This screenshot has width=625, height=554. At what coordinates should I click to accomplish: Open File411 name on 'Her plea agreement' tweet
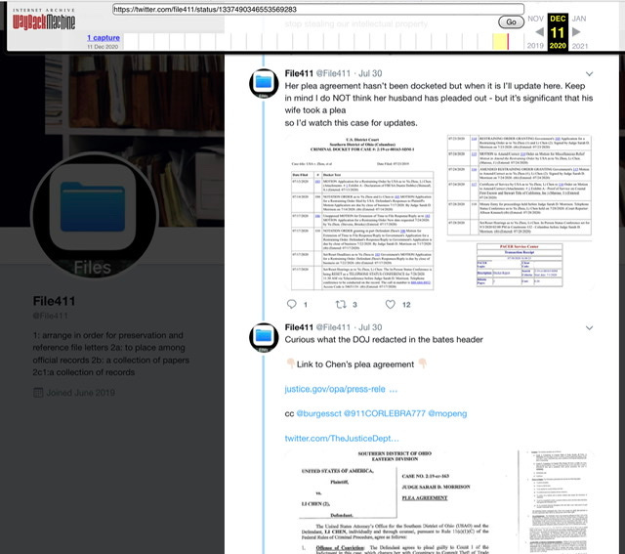(x=299, y=73)
